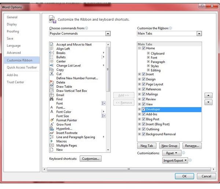Viewport: 220px width, 189px height.
Task: Select the Draw Table icon
Action: 52,86
